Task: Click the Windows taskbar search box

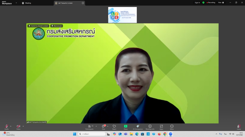Action: (92, 134)
